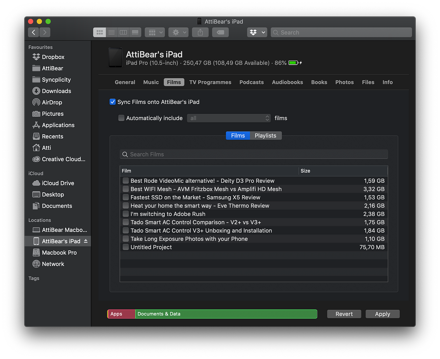This screenshot has height=359, width=440.
Task: Click the 75,70 MB size value
Action: 372,247
